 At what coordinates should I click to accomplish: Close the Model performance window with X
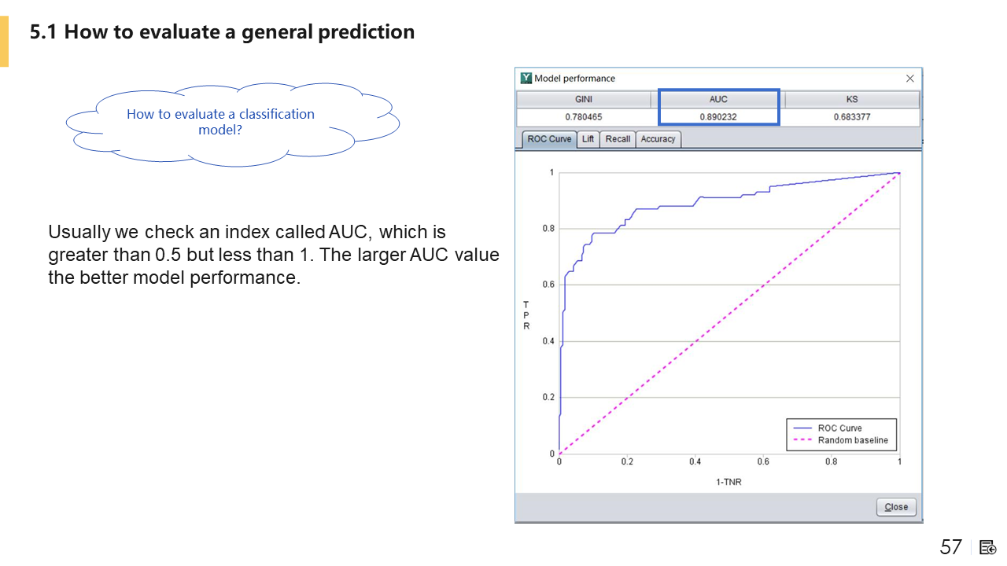910,79
